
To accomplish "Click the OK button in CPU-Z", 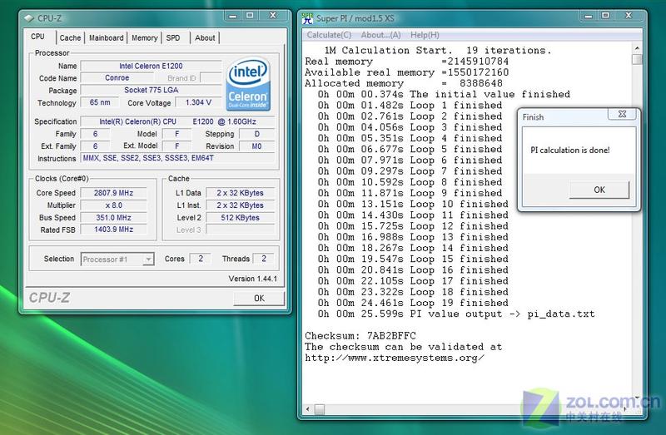I will (x=259, y=298).
